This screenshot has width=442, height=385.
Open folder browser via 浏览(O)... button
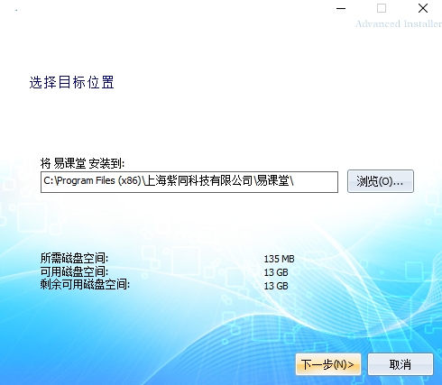tap(381, 181)
